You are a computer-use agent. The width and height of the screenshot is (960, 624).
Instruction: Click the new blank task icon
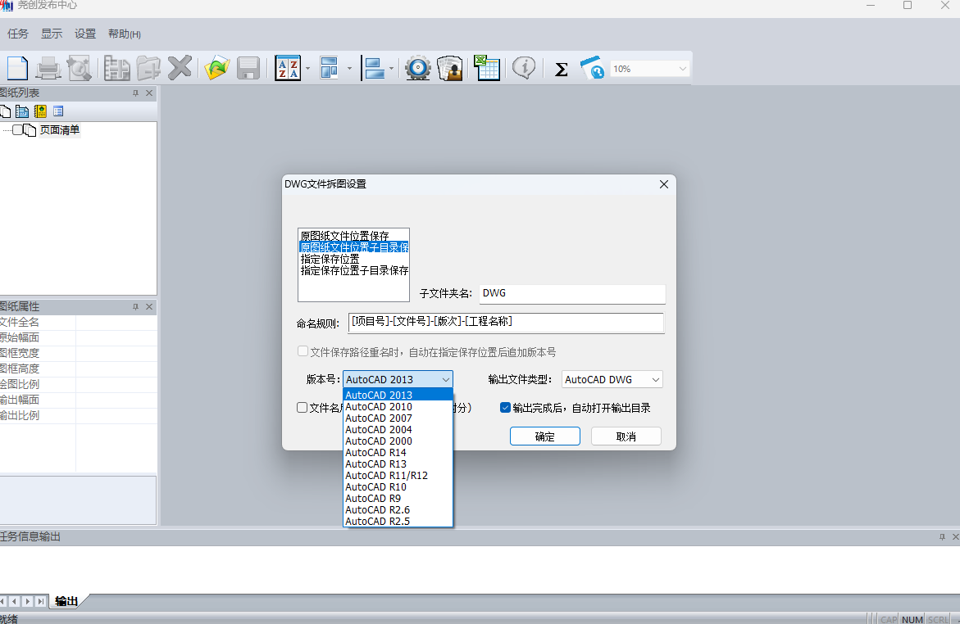(x=17, y=68)
